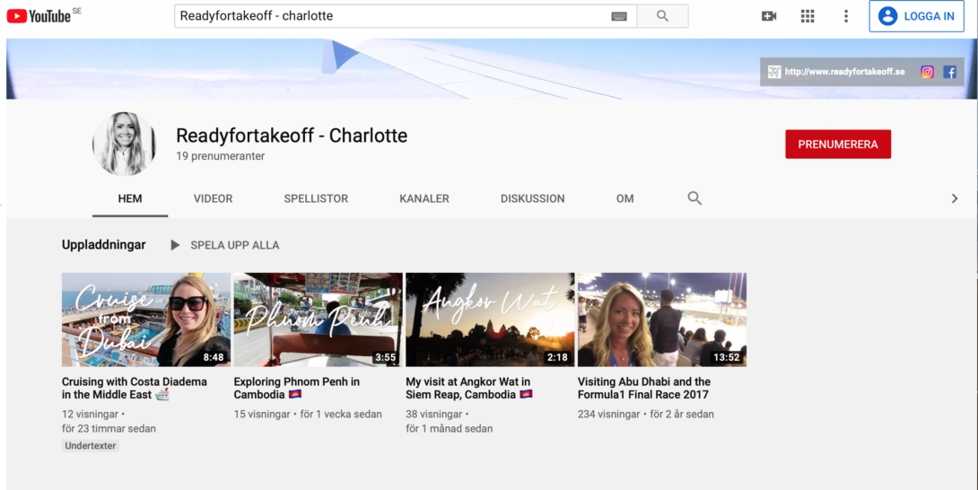Click the 2:18 duration badge
This screenshot has height=490, width=978.
(x=557, y=358)
